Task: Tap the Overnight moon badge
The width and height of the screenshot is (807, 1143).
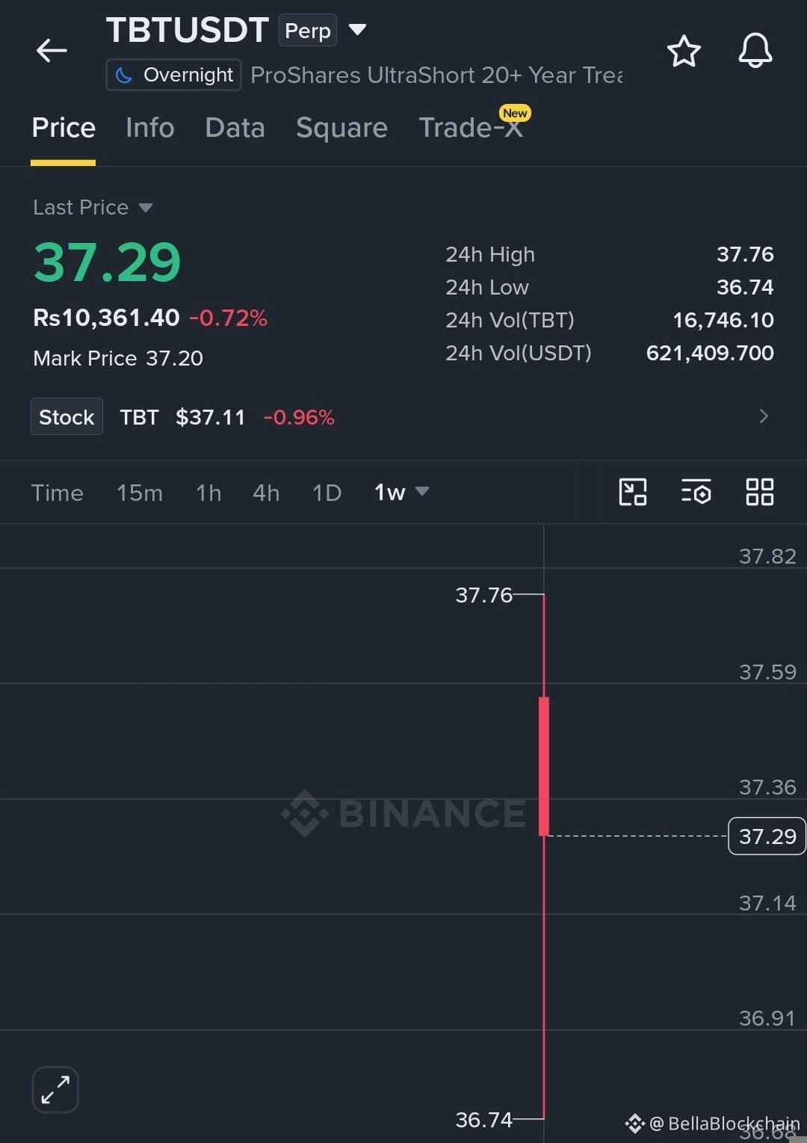Action: (173, 75)
